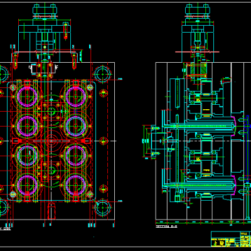Select the top cylinder block above section view

coord(198,11)
